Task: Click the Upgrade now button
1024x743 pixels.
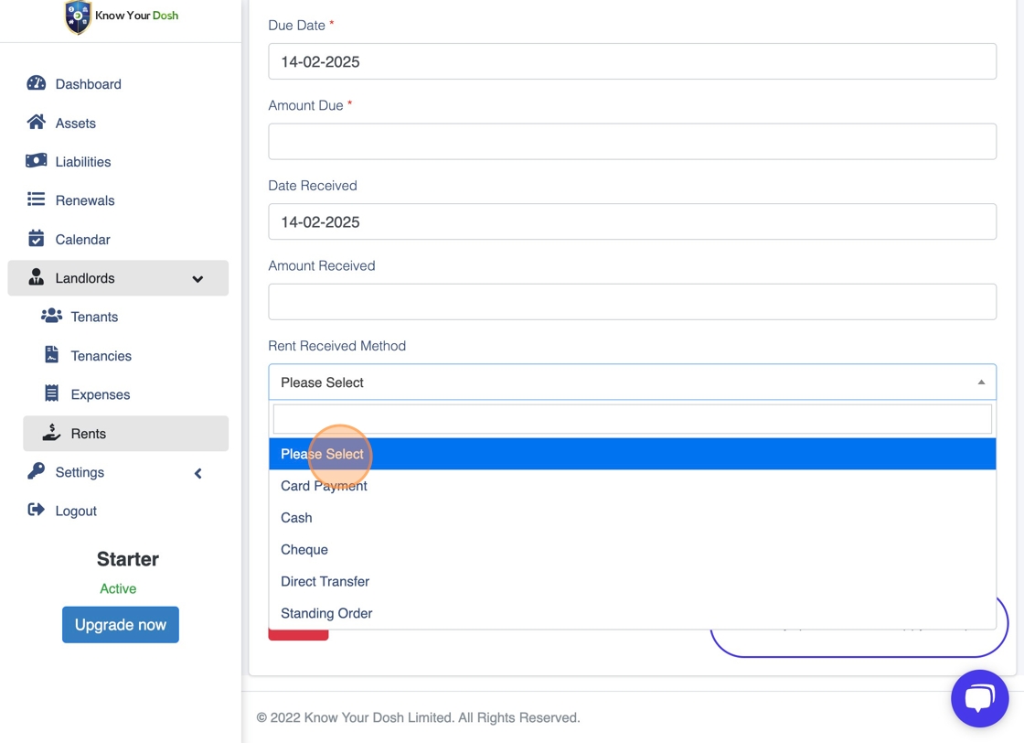Action: tap(121, 625)
